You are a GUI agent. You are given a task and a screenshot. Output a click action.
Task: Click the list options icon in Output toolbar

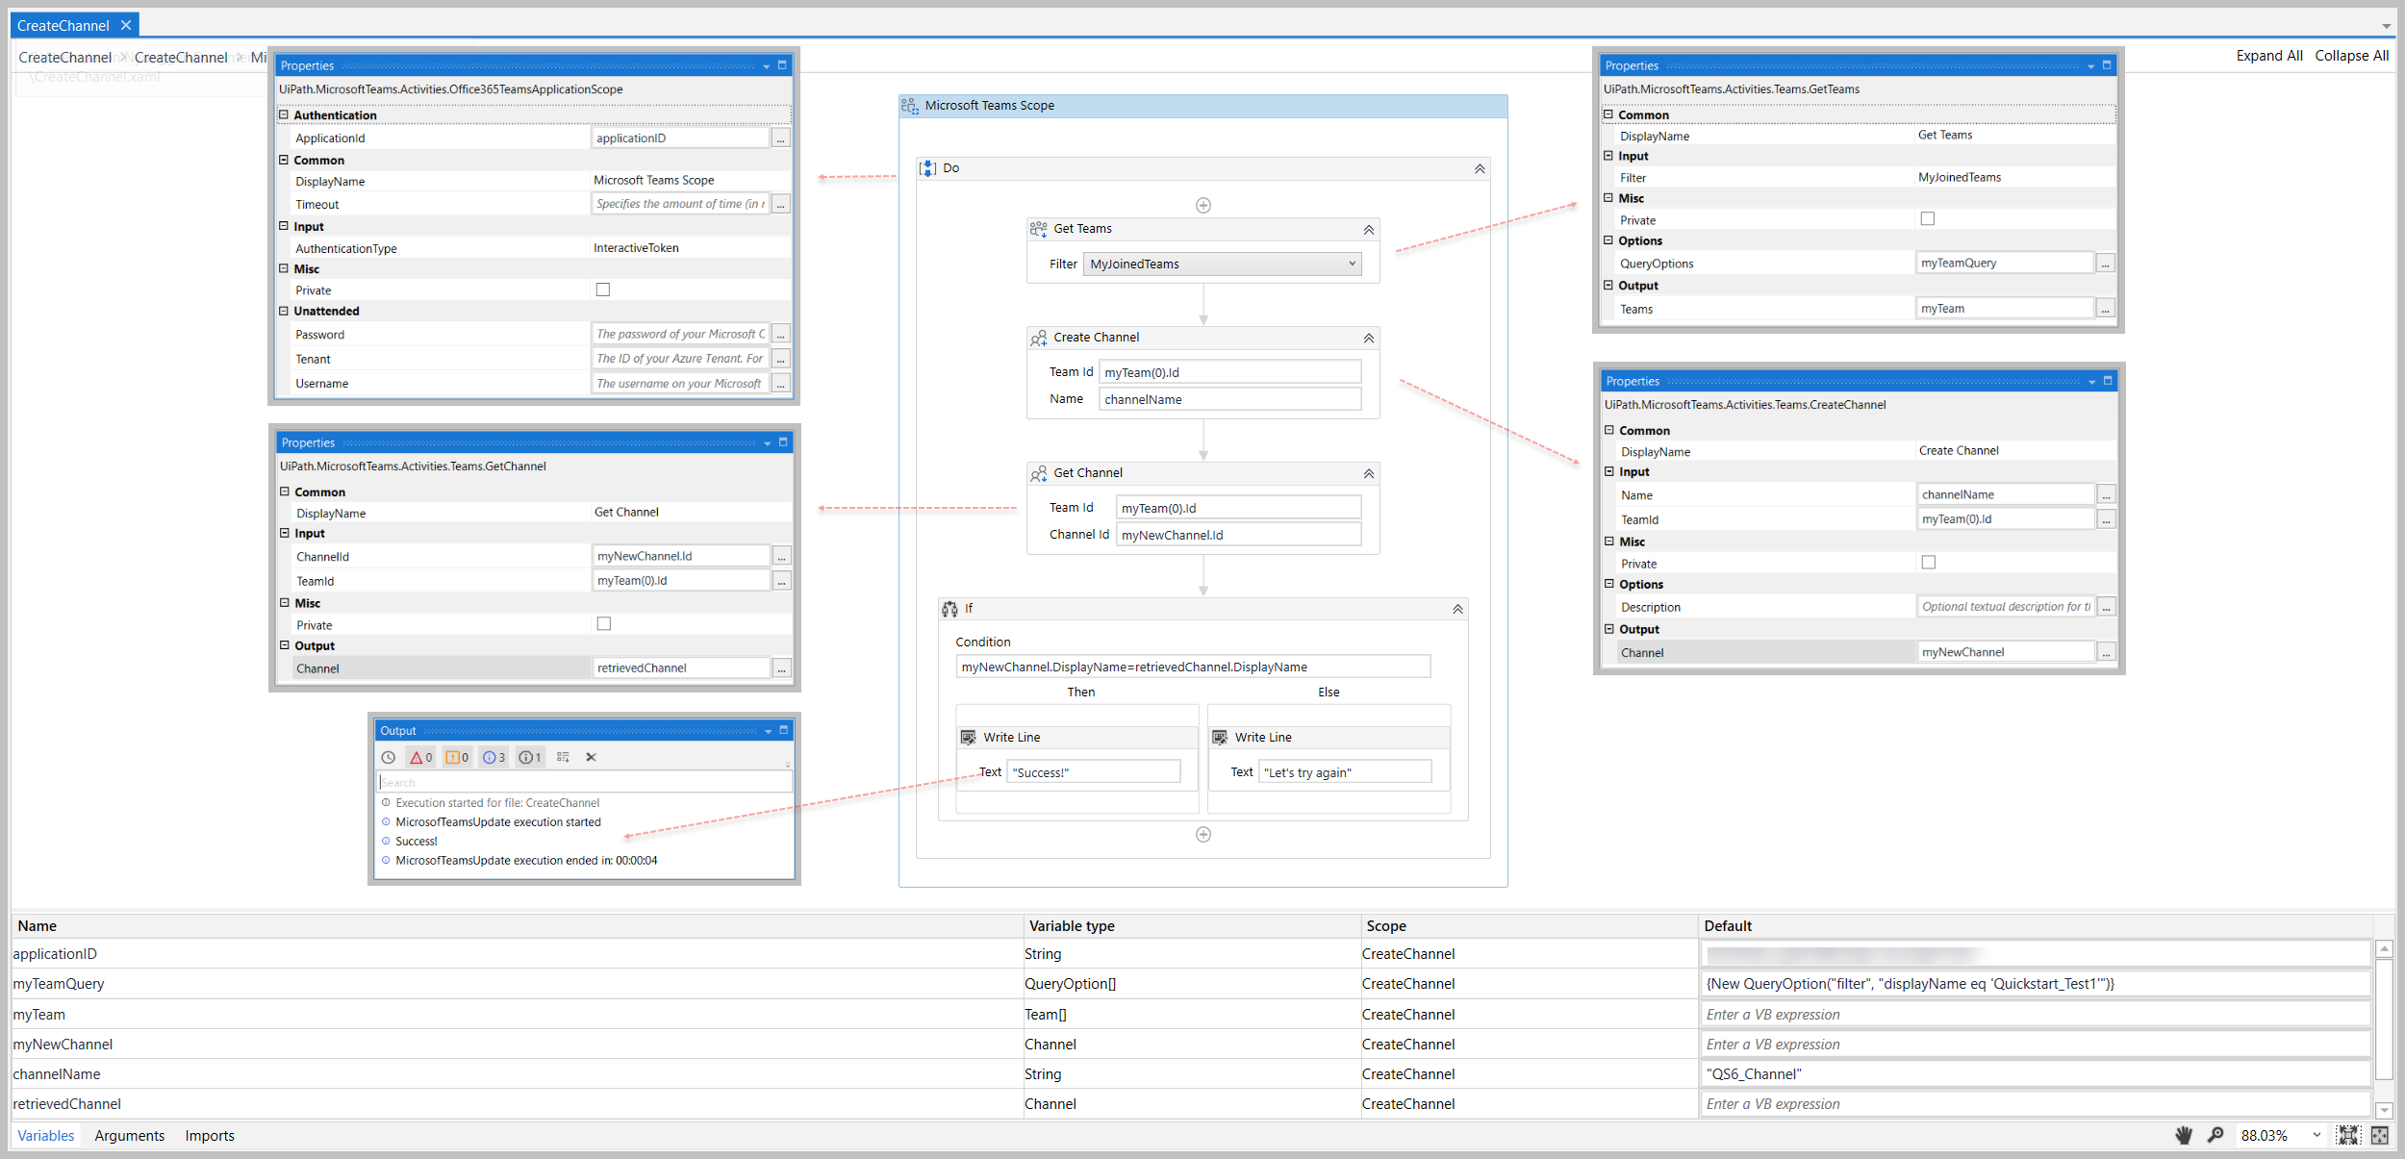click(564, 758)
